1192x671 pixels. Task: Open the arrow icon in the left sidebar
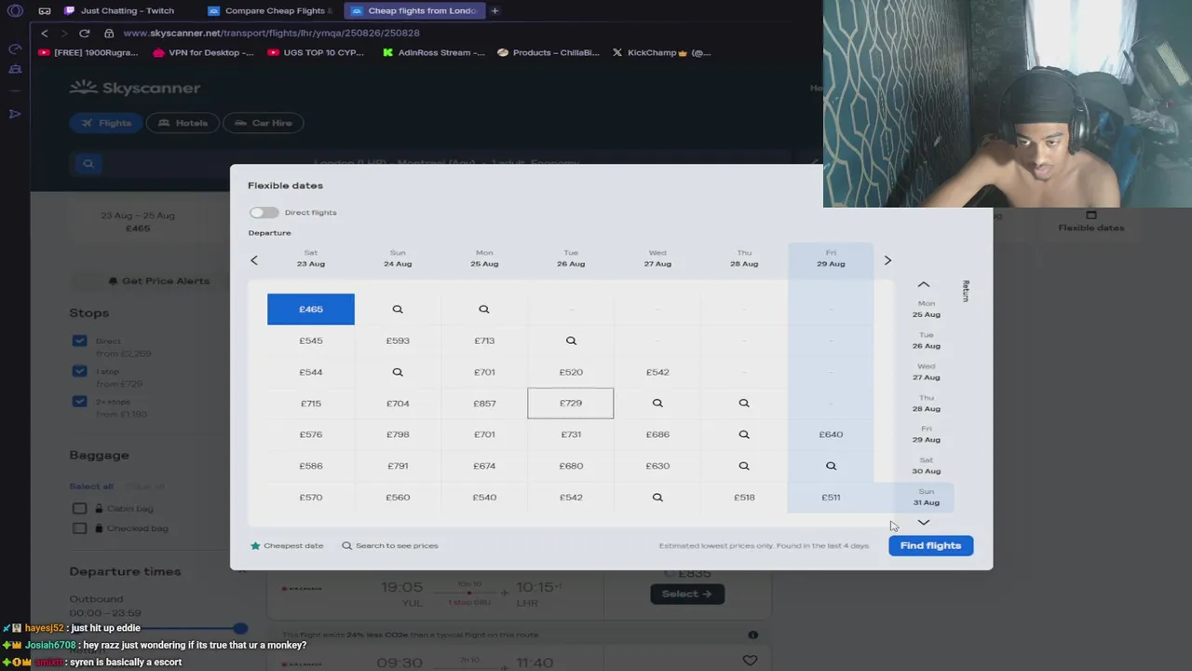click(15, 114)
